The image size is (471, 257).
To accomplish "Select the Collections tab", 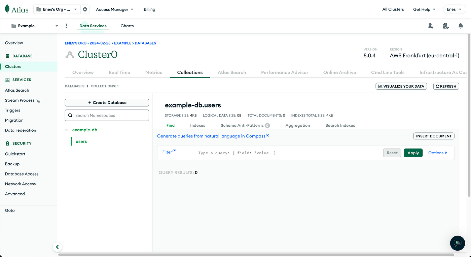I will point(190,72).
